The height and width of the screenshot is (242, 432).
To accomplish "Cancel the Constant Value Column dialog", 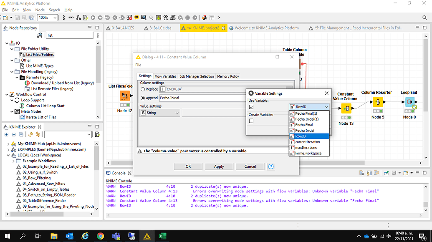I will (250, 166).
